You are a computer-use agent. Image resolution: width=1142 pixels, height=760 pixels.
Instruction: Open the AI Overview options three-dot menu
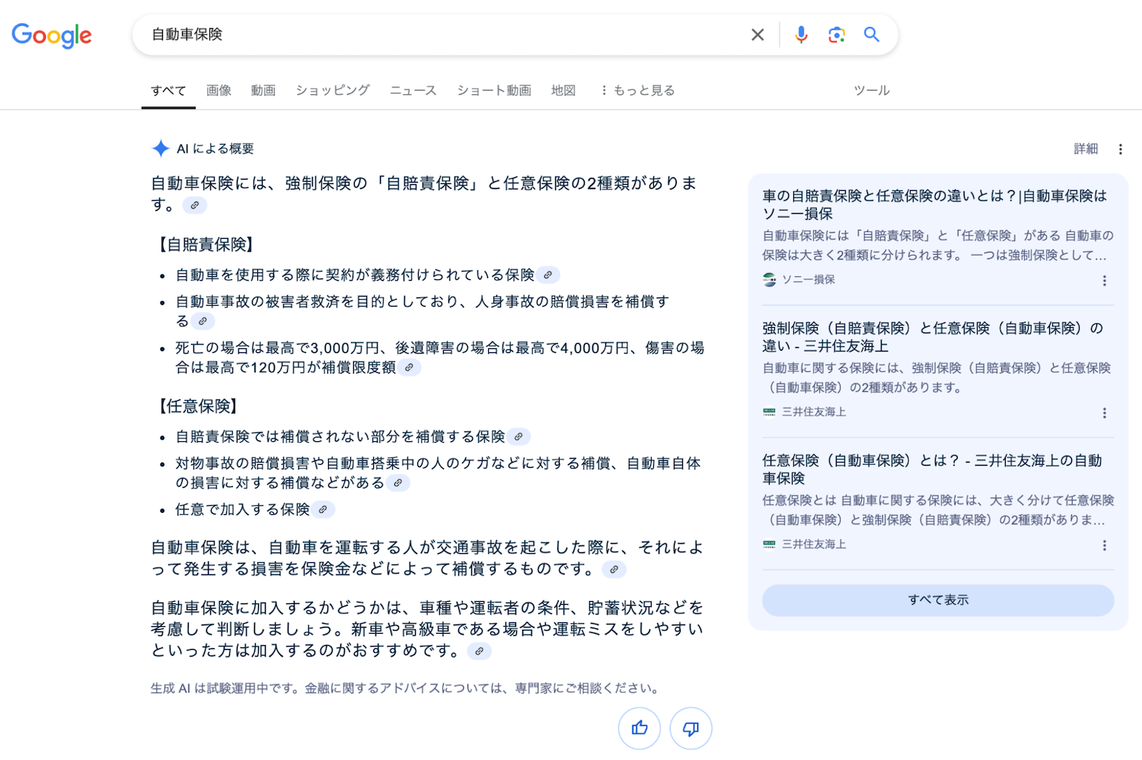coord(1120,149)
